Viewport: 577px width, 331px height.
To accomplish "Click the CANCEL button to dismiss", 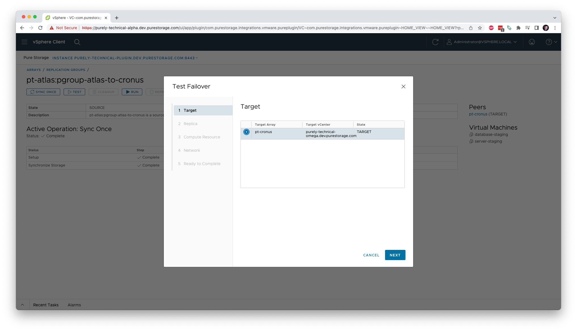I will tap(371, 255).
